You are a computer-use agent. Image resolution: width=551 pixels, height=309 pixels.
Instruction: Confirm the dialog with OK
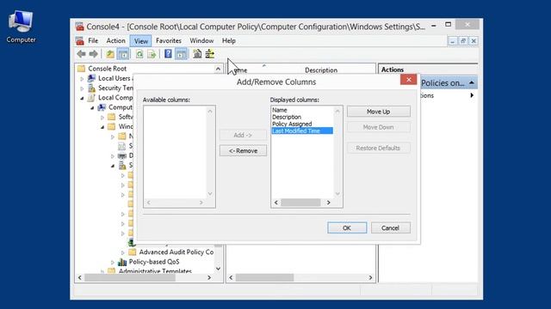(347, 227)
